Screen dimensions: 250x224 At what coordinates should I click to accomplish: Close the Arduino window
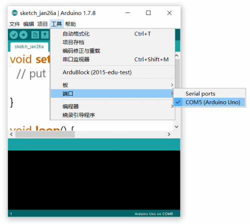[x=169, y=13]
